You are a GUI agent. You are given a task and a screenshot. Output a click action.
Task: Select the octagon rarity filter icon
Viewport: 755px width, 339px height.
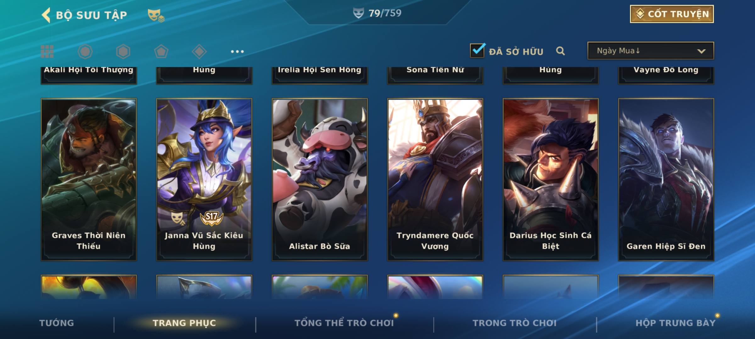pos(85,51)
